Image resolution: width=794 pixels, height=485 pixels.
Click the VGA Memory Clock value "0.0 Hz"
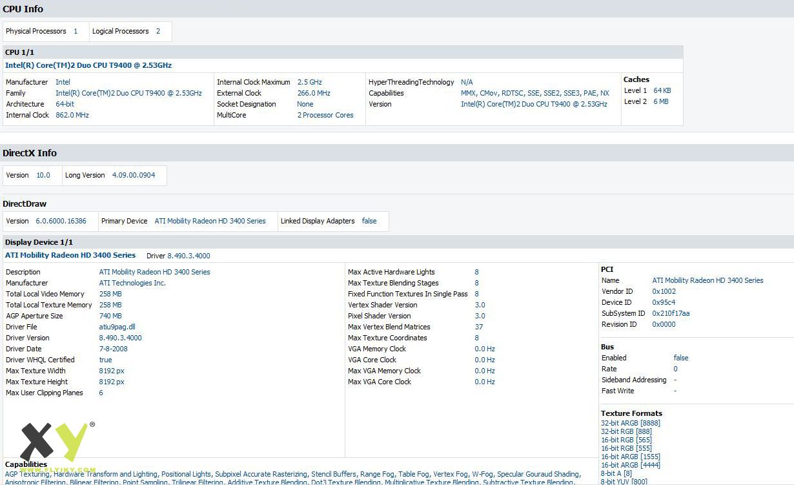(485, 349)
